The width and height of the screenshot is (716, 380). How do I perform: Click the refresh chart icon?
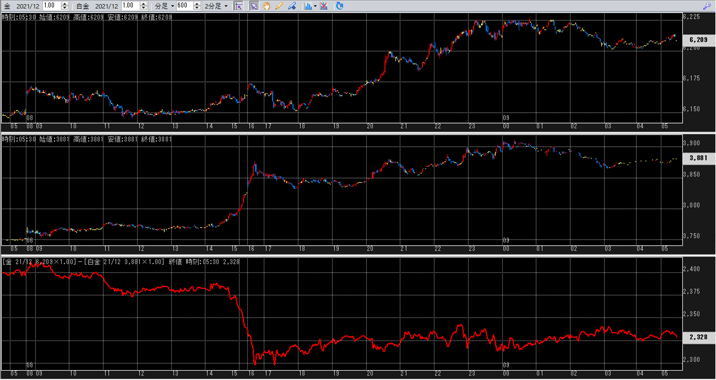(x=340, y=6)
